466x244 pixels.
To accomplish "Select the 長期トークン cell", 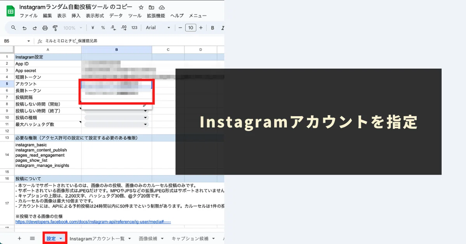I will point(48,91).
